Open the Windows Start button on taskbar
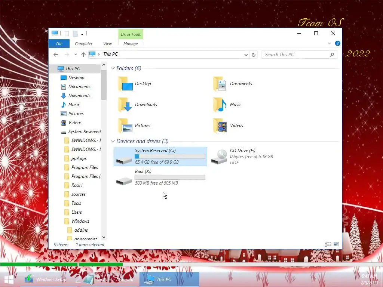This screenshot has height=287, width=383. [x=9, y=280]
